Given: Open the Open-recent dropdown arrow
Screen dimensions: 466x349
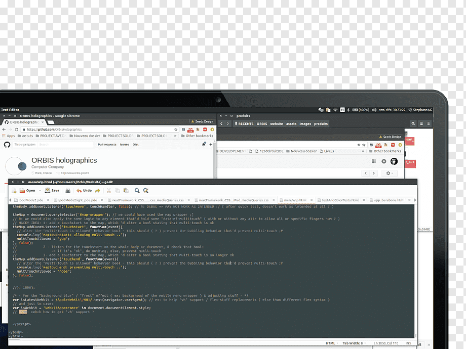Looking at the screenshot, I should pos(40,191).
